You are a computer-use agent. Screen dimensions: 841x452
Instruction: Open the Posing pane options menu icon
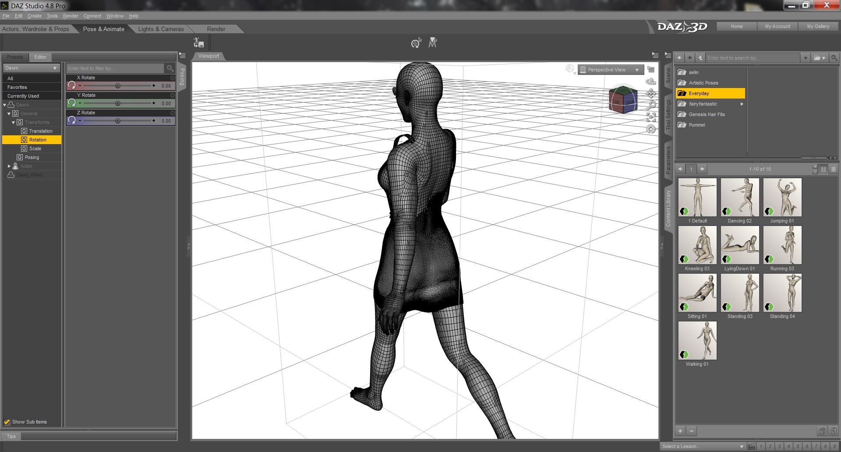pyautogui.click(x=182, y=56)
